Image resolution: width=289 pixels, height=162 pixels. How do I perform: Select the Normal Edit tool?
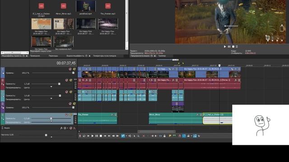(123, 136)
